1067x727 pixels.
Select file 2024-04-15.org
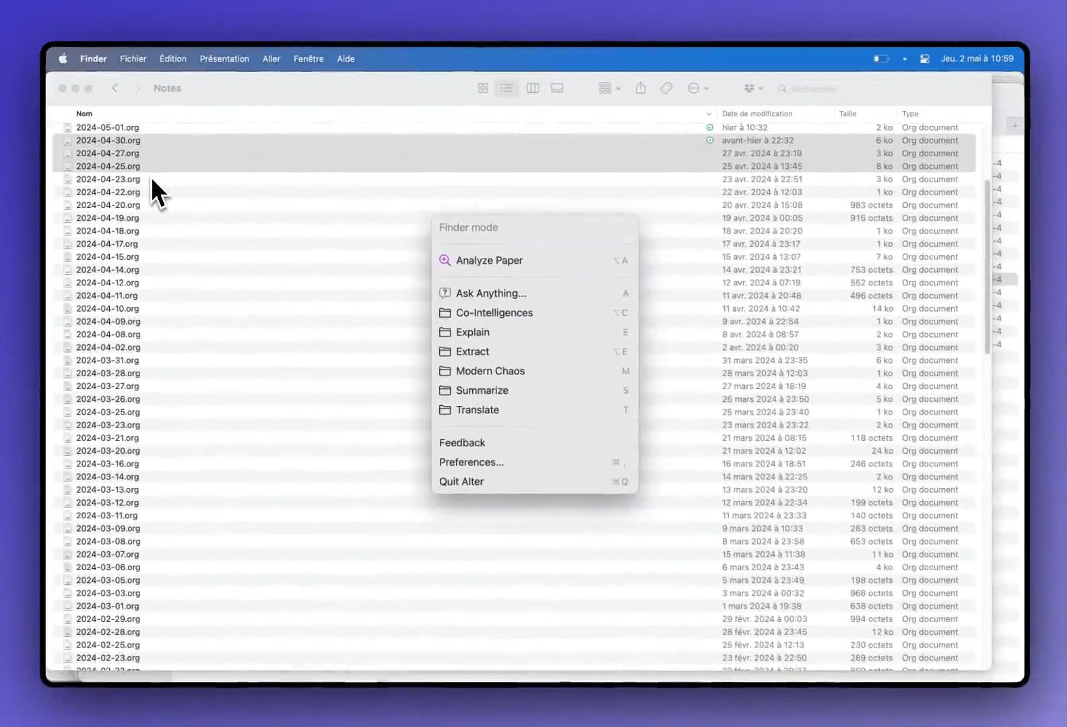click(x=108, y=256)
